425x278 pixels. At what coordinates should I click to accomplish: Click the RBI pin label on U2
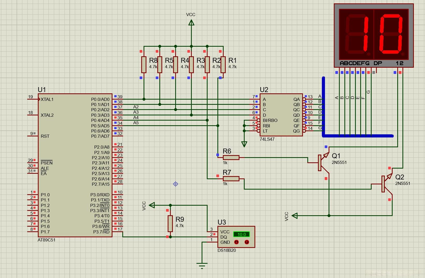[266, 126]
